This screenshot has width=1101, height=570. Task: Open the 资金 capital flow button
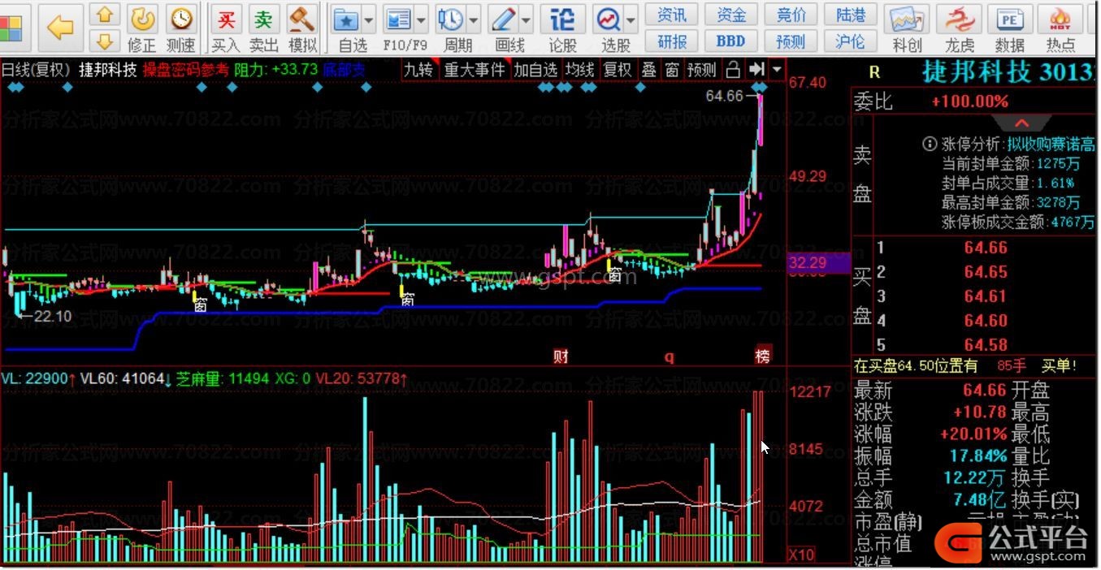click(731, 15)
